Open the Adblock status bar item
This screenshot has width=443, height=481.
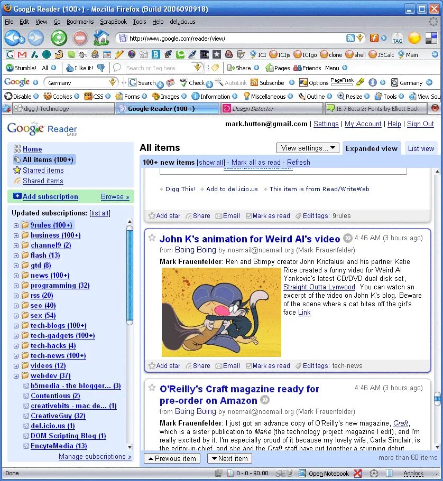(x=413, y=473)
